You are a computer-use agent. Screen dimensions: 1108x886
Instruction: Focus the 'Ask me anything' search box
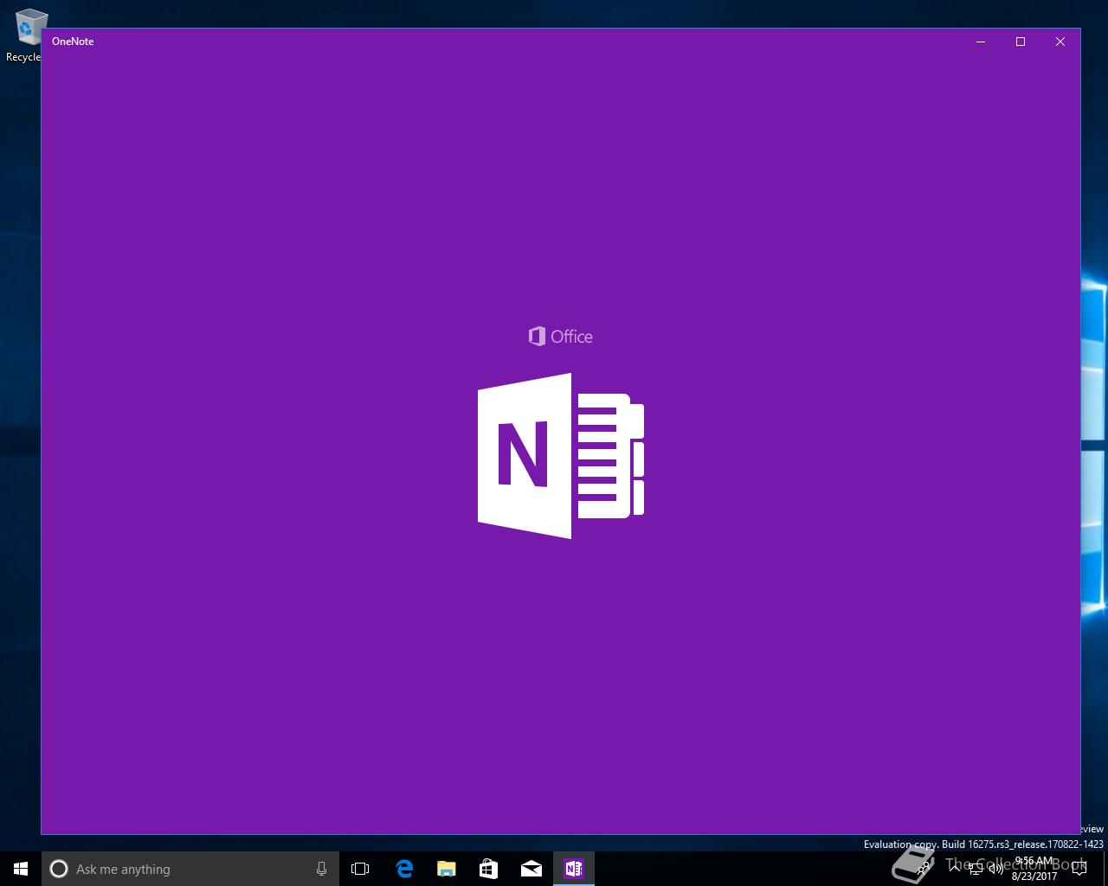(x=190, y=869)
